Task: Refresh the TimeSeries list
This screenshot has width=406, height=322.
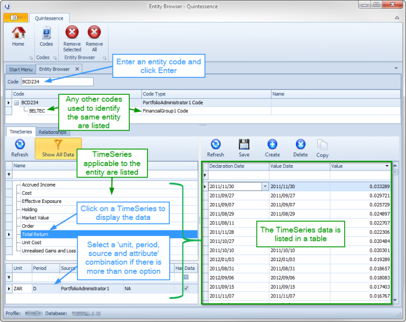Action: 20,148
